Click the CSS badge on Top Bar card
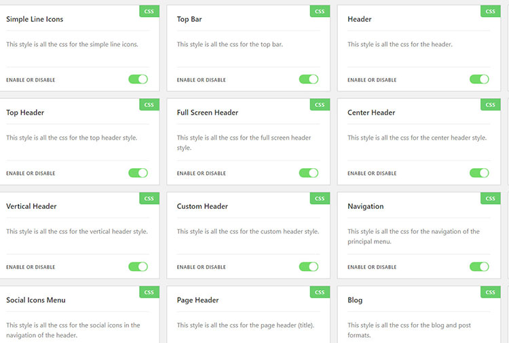This screenshot has height=343, width=509. point(320,12)
